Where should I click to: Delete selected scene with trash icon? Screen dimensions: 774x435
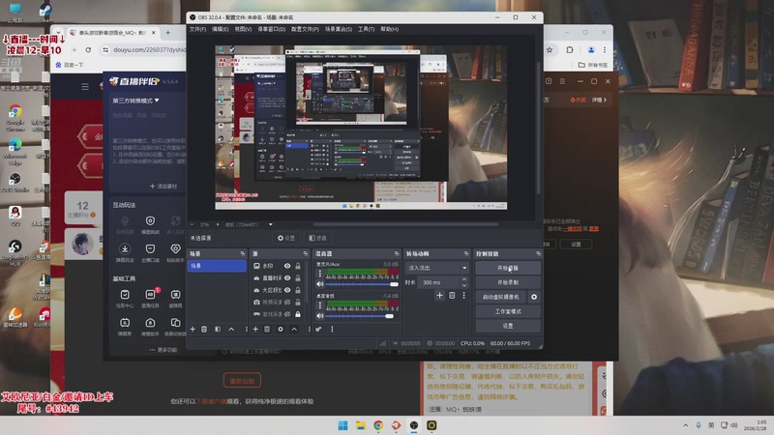click(x=204, y=329)
